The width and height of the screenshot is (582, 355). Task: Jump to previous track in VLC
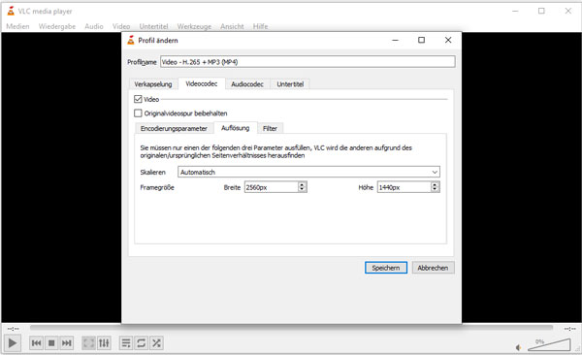37,342
